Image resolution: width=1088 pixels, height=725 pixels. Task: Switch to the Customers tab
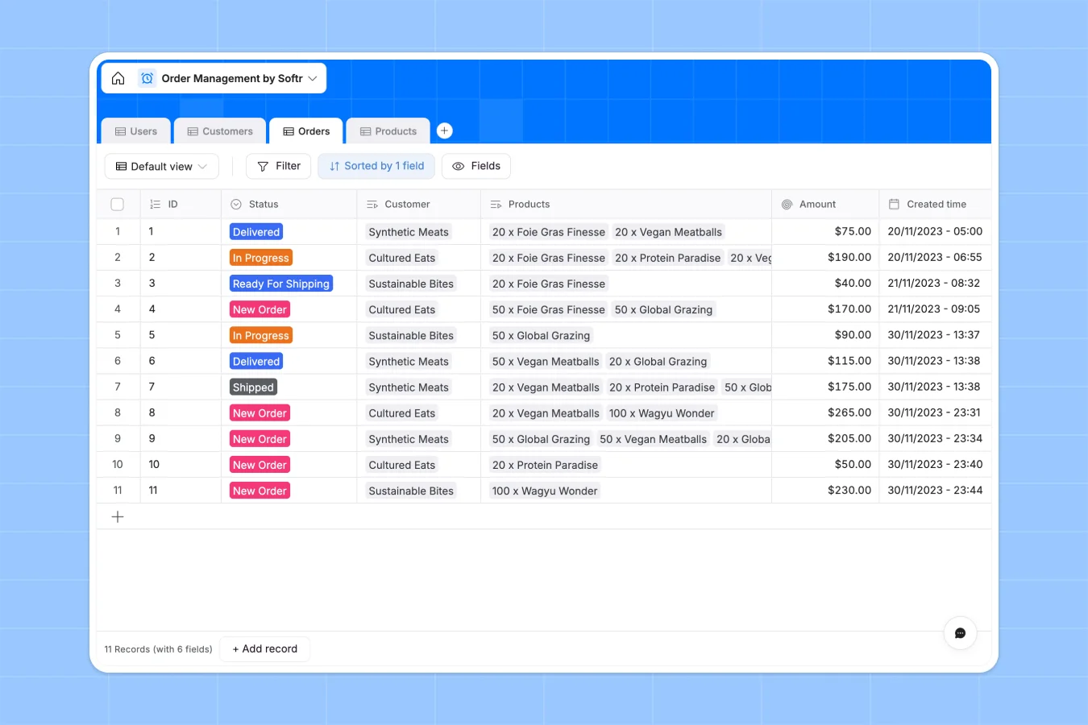click(219, 130)
